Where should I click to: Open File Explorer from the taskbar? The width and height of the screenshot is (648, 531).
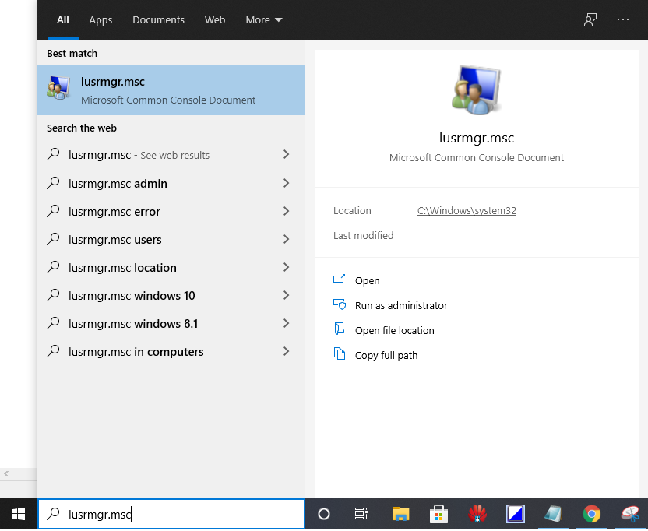point(400,515)
